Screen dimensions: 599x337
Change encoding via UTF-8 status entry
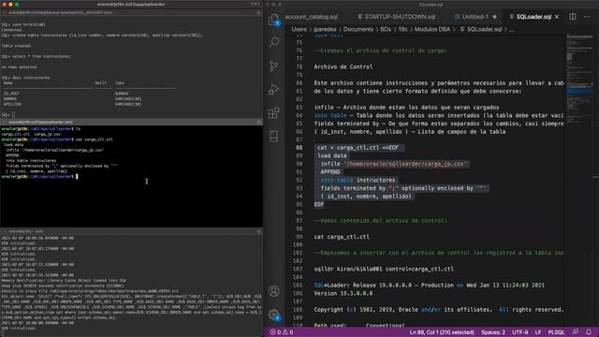point(520,332)
